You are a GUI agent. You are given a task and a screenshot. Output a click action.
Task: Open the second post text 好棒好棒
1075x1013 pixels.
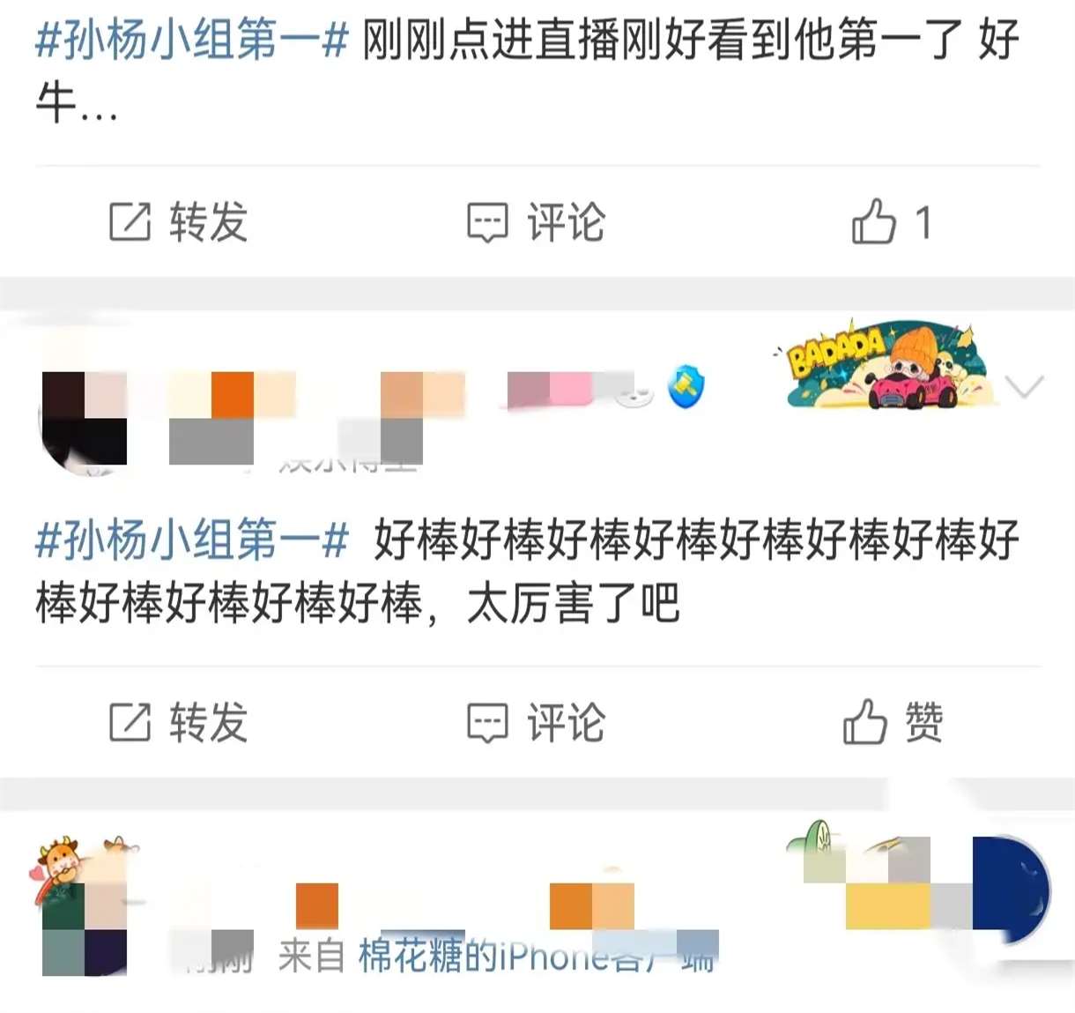pos(527,572)
